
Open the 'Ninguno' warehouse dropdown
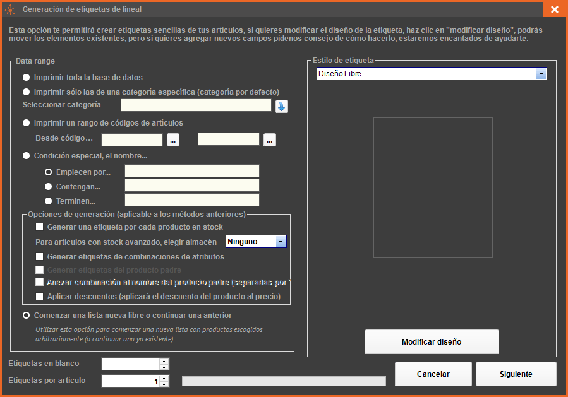tap(281, 242)
